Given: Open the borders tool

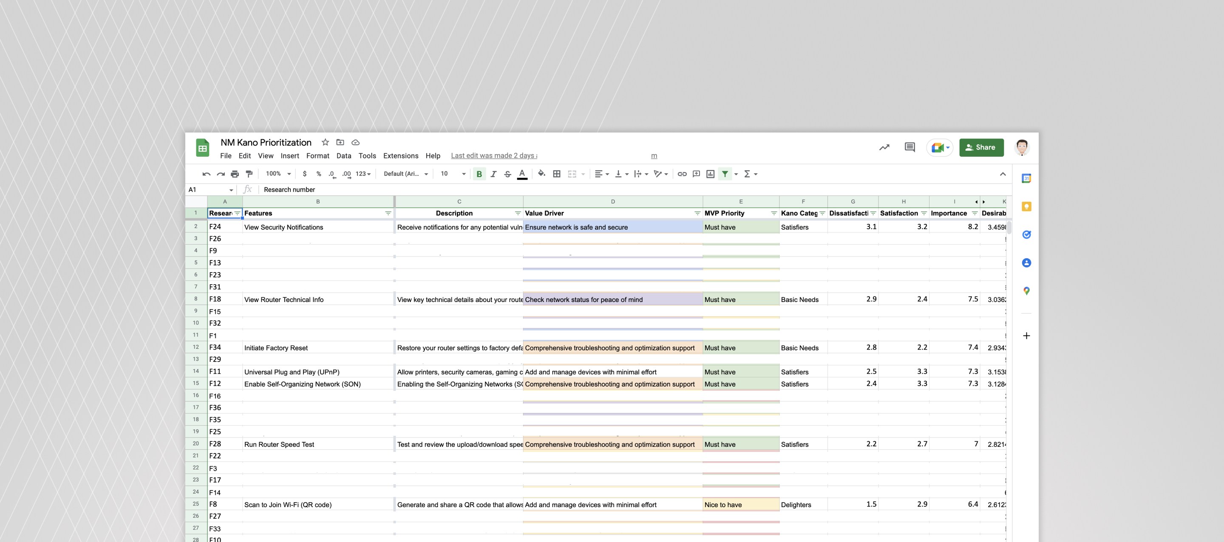Looking at the screenshot, I should 557,174.
